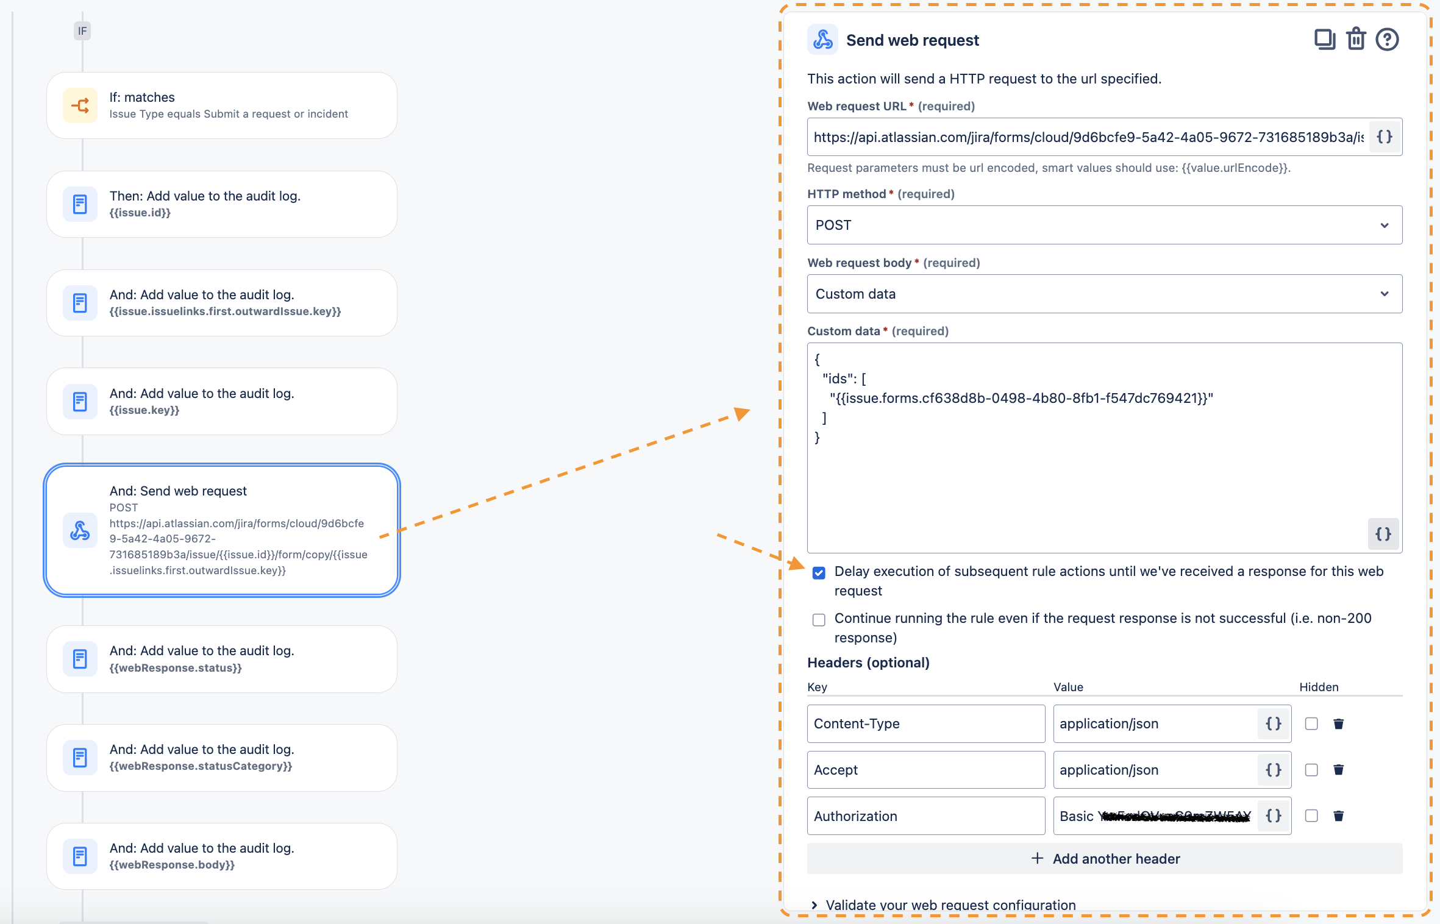The image size is (1440, 924).
Task: Open smart values for Content-Type header value
Action: (1274, 723)
